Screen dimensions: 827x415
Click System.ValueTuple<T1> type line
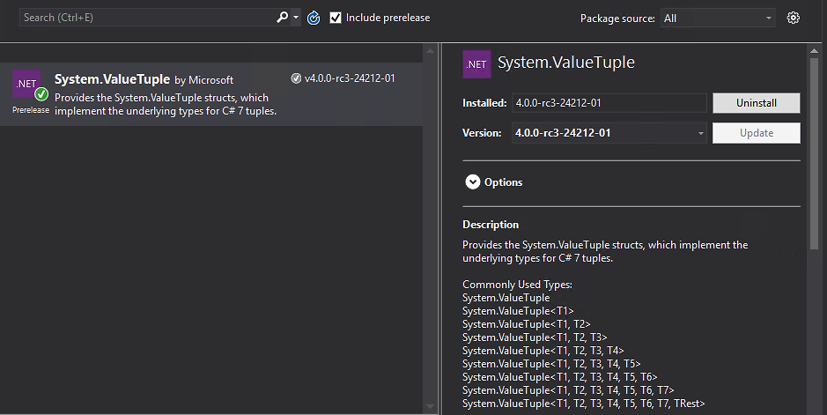tap(518, 311)
